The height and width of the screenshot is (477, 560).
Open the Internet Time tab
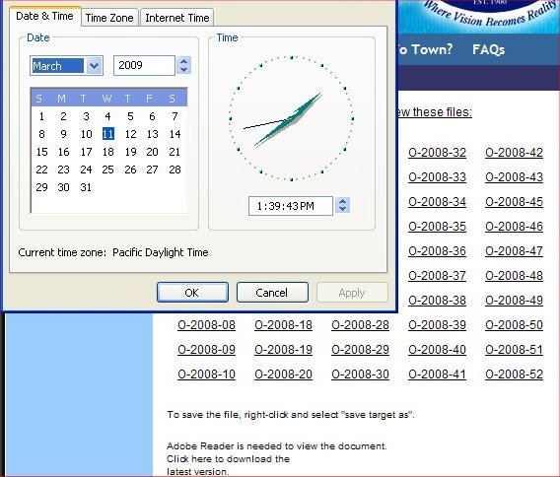177,18
